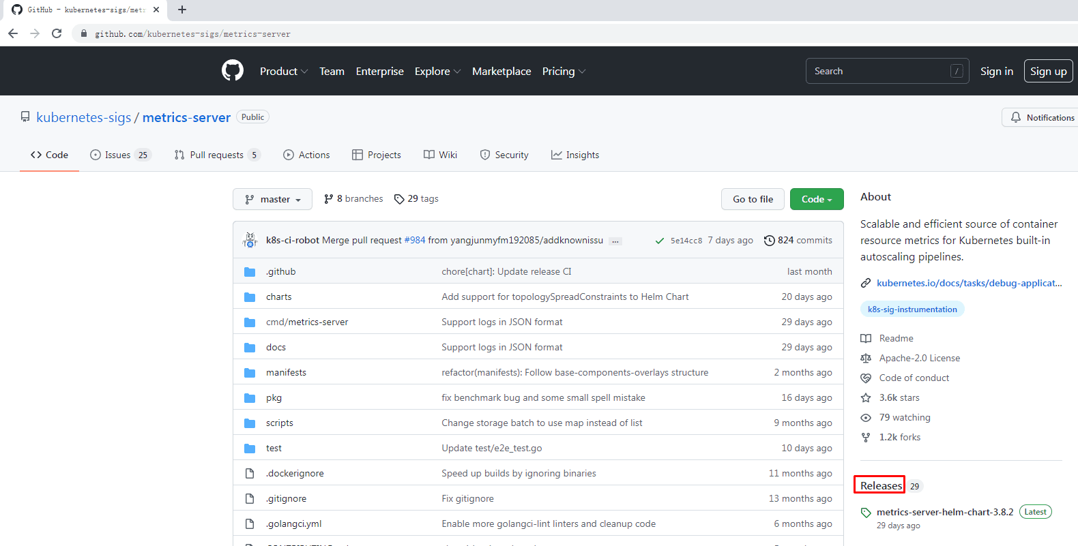Open a new browser tab
Image resolution: width=1078 pixels, height=546 pixels.
[x=182, y=10]
